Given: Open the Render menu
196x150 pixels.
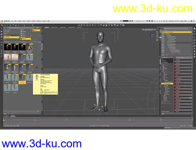Looking at the screenshot, I should click(x=28, y=21).
